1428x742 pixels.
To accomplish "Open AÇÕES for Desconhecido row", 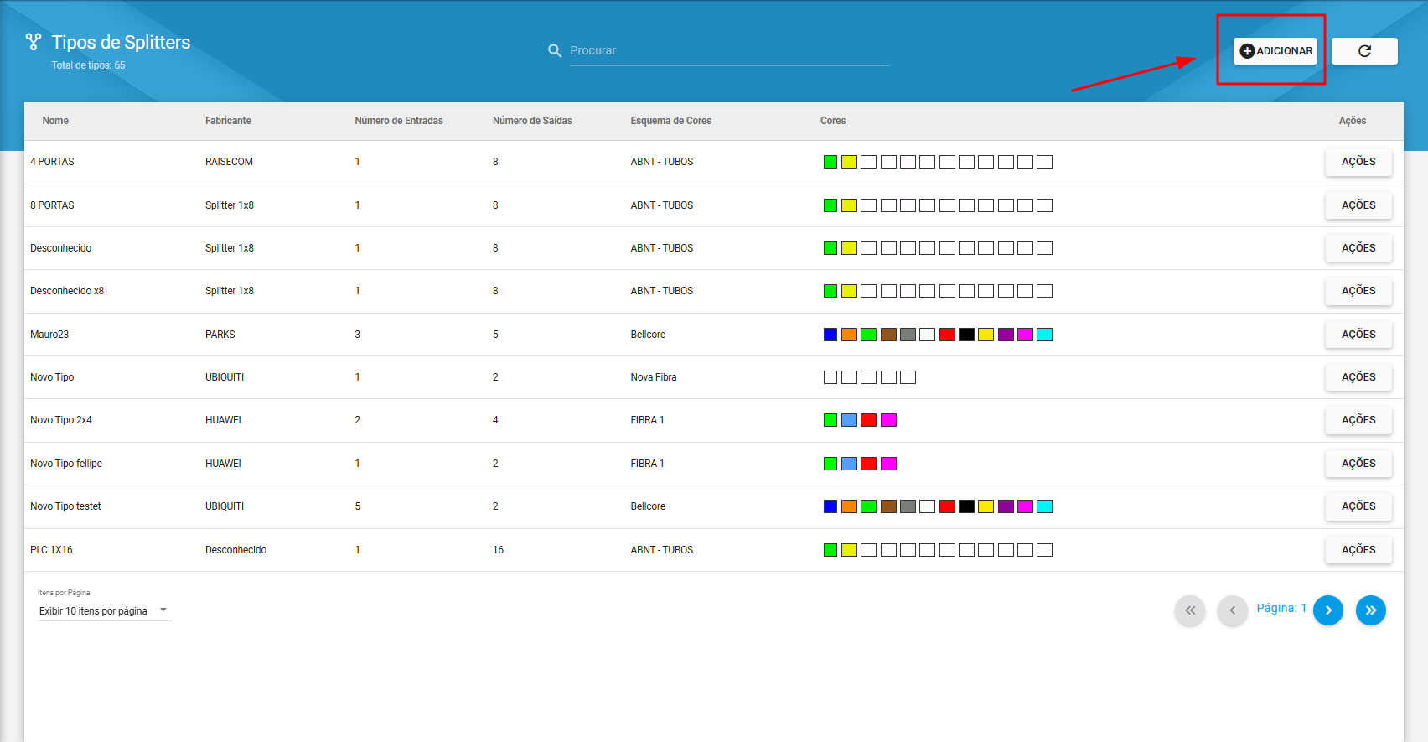I will pos(1358,248).
